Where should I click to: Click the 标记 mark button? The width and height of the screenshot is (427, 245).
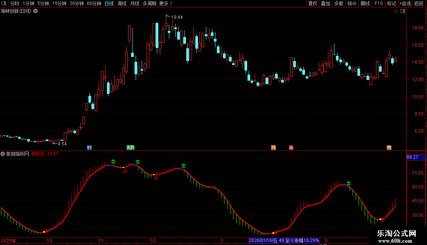(x=391, y=3)
